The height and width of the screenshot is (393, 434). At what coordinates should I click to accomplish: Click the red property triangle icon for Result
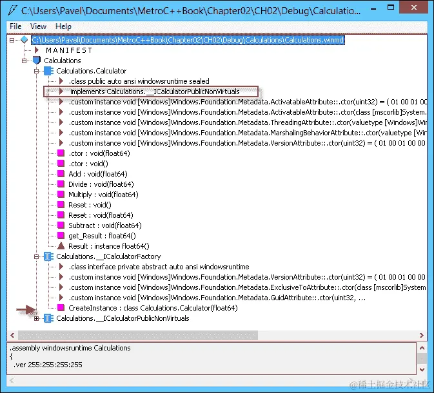pos(61,245)
